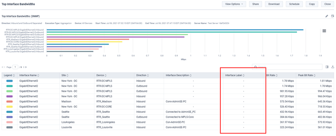Click the Share button
This screenshot has height=136, width=336.
(256, 4)
